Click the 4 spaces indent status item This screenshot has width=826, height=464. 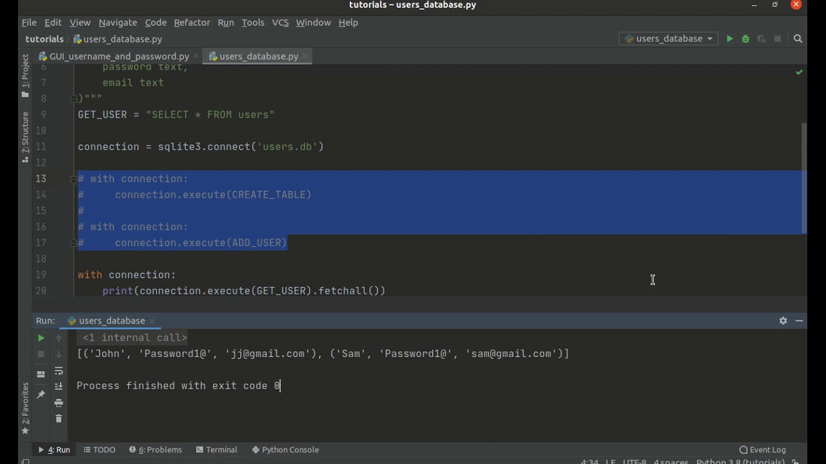click(670, 461)
